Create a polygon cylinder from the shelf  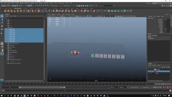(12, 11)
